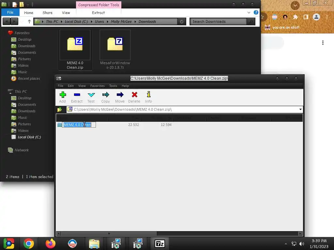Click Explorer Forward navigation button
This screenshot has height=250, width=334.
14,21
